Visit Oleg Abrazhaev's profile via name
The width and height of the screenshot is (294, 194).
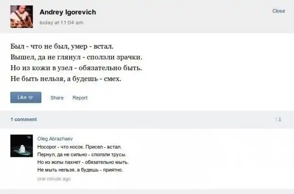pyautogui.click(x=52, y=138)
